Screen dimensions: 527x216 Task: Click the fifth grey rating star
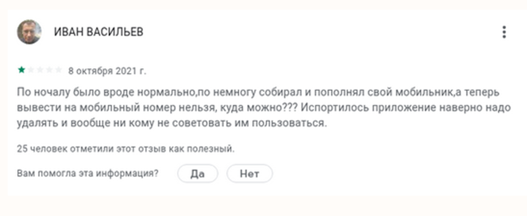(x=59, y=70)
